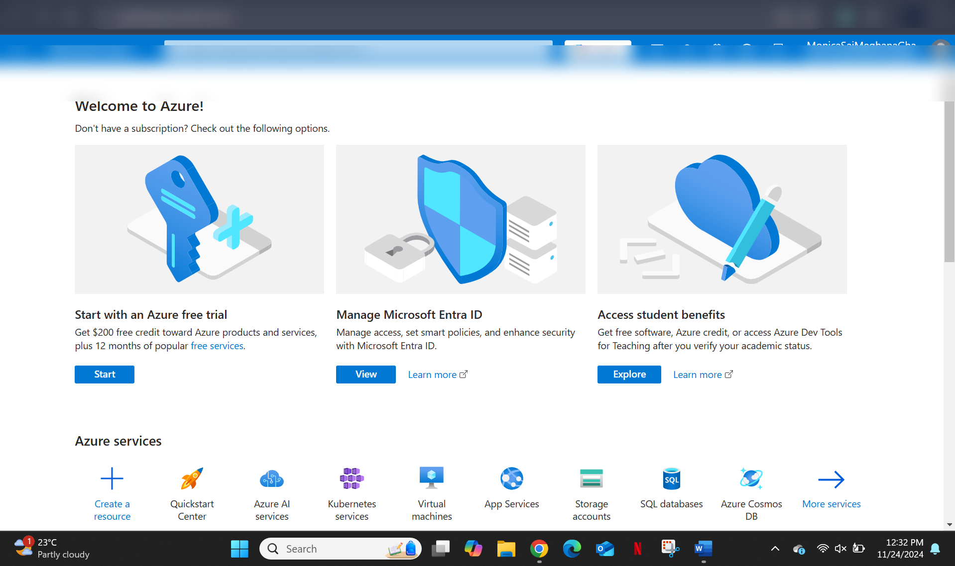Show hidden system tray icons

pos(775,549)
